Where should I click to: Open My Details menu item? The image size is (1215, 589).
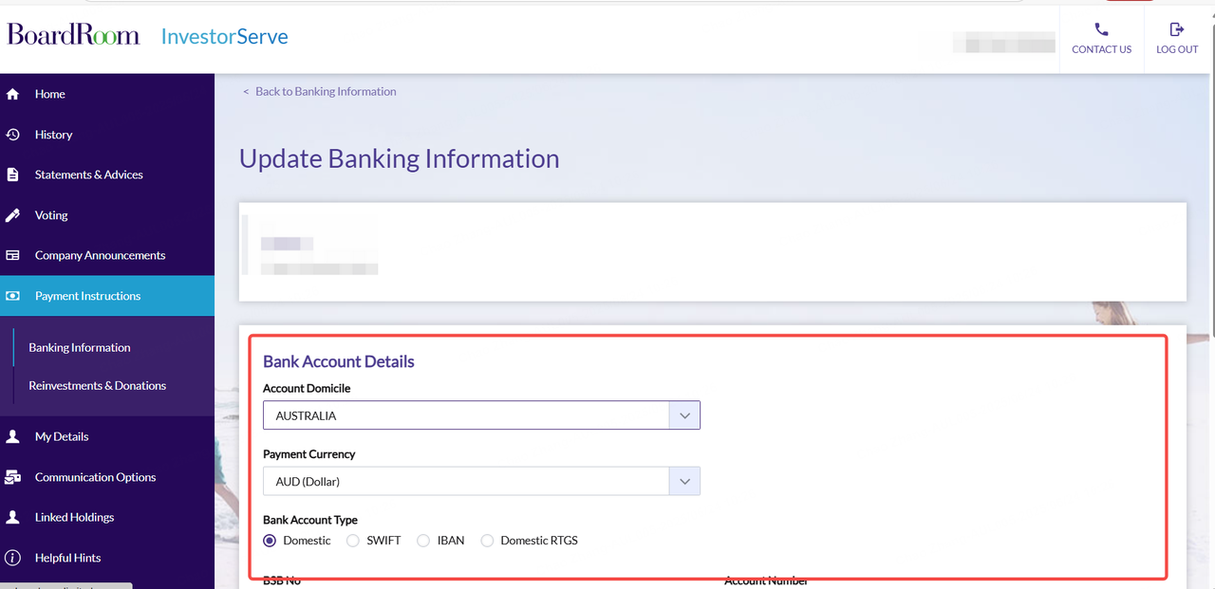tap(107, 436)
